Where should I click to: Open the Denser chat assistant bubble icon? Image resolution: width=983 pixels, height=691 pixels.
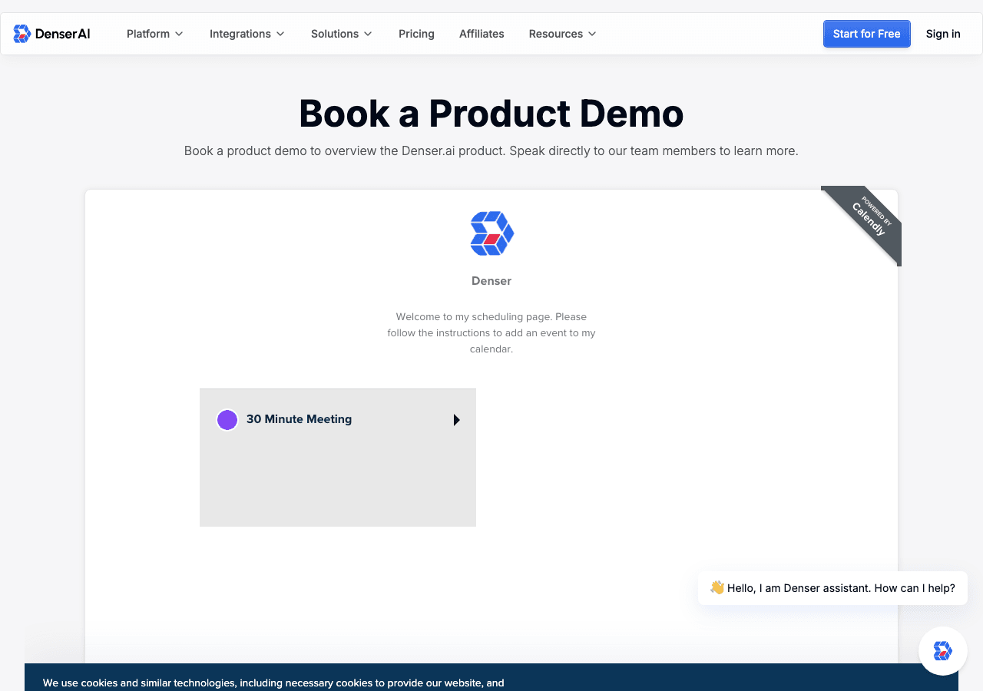point(942,651)
